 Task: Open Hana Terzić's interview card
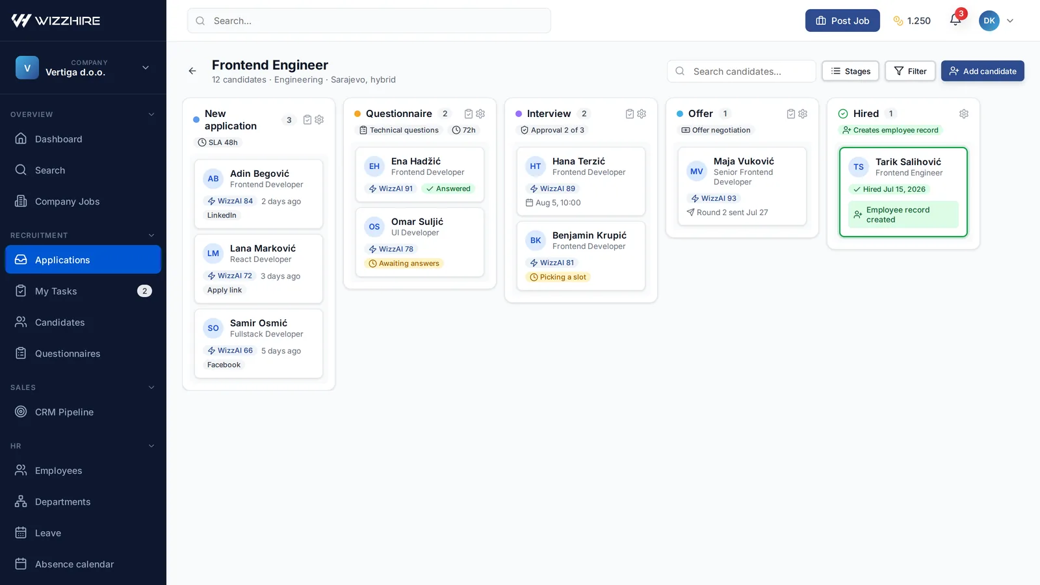pos(581,181)
